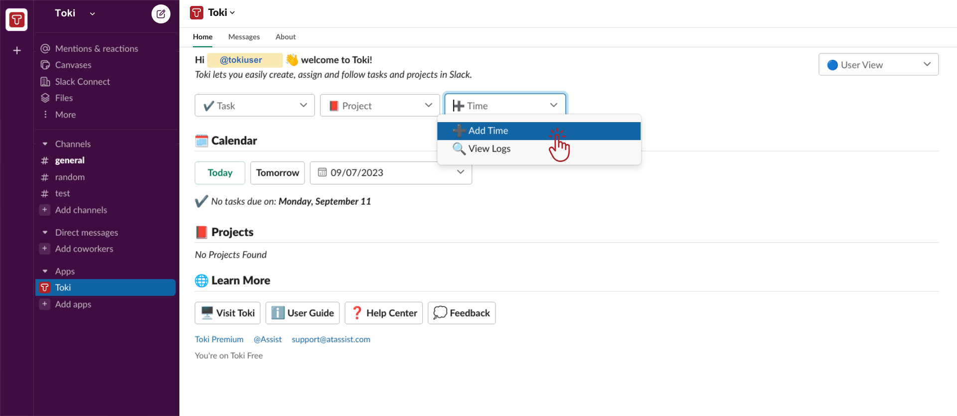
Task: Collapse the Direct messages section
Action: coord(45,233)
